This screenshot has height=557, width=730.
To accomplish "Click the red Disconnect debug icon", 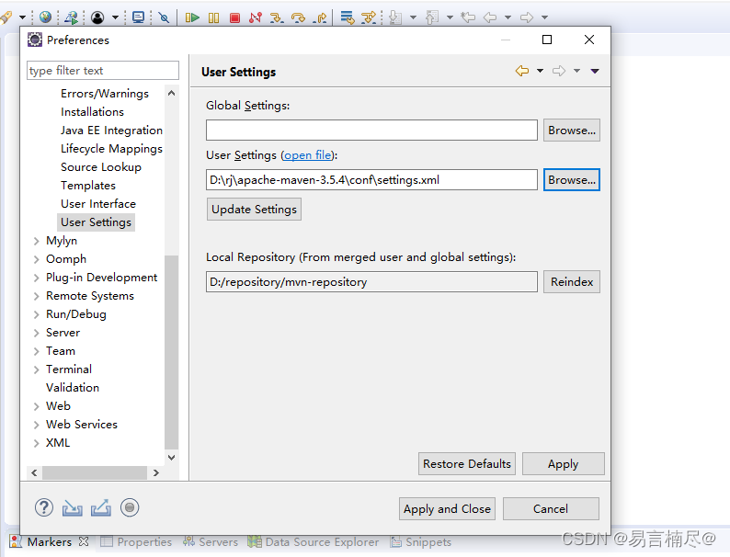I will point(256,17).
